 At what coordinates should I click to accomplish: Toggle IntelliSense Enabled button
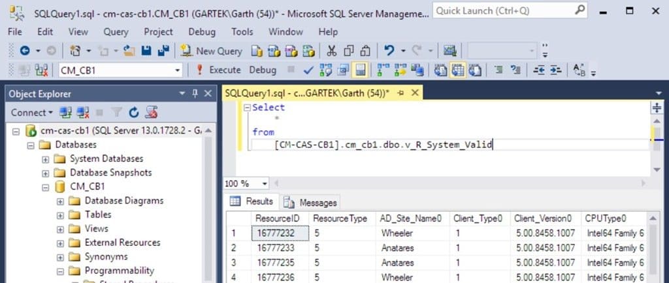tap(360, 70)
